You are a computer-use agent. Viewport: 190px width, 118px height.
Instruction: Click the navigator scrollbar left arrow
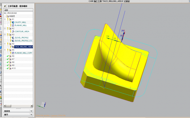click(5, 106)
